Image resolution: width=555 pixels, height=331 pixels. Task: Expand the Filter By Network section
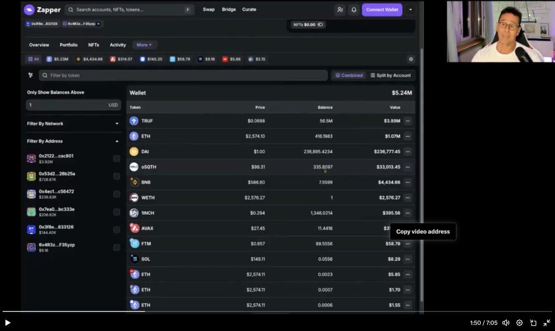(x=73, y=124)
